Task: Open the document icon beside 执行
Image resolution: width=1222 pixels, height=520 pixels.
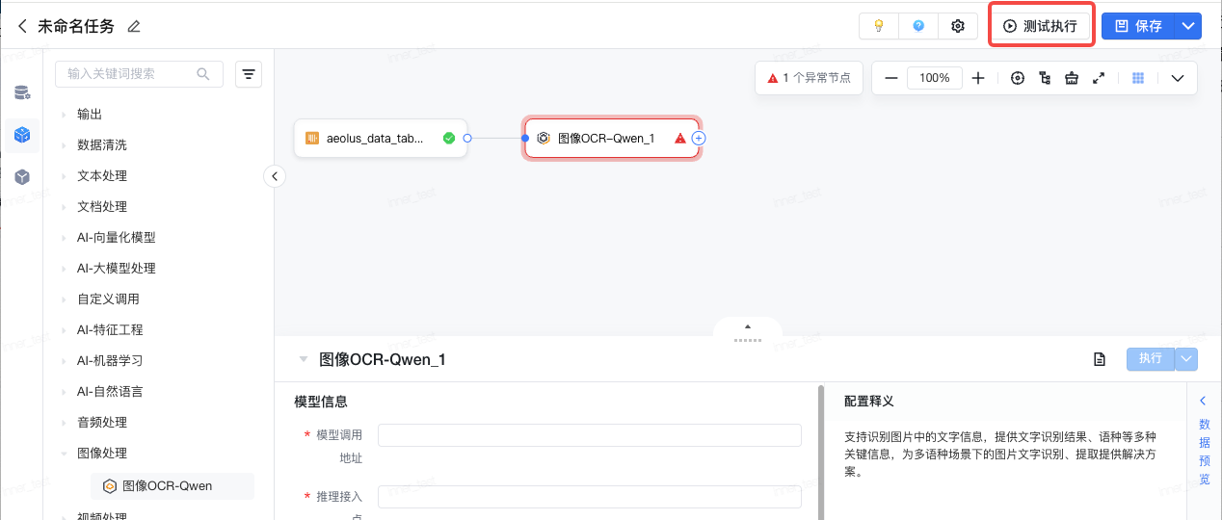Action: click(1099, 359)
